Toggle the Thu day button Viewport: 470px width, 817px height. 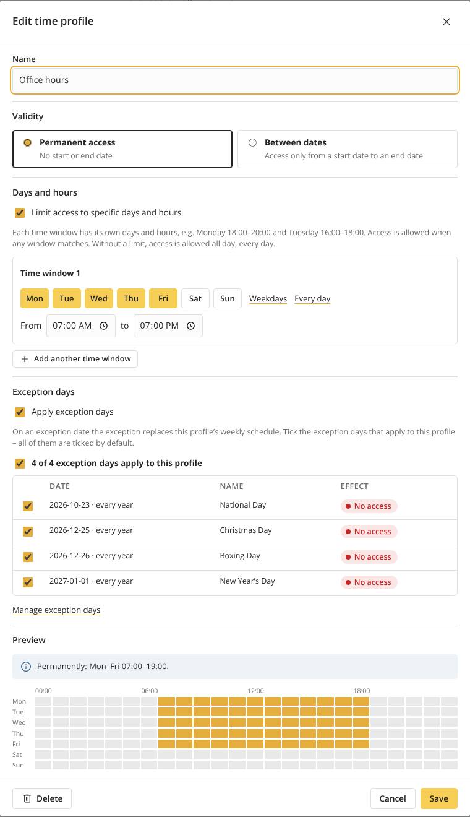(131, 298)
